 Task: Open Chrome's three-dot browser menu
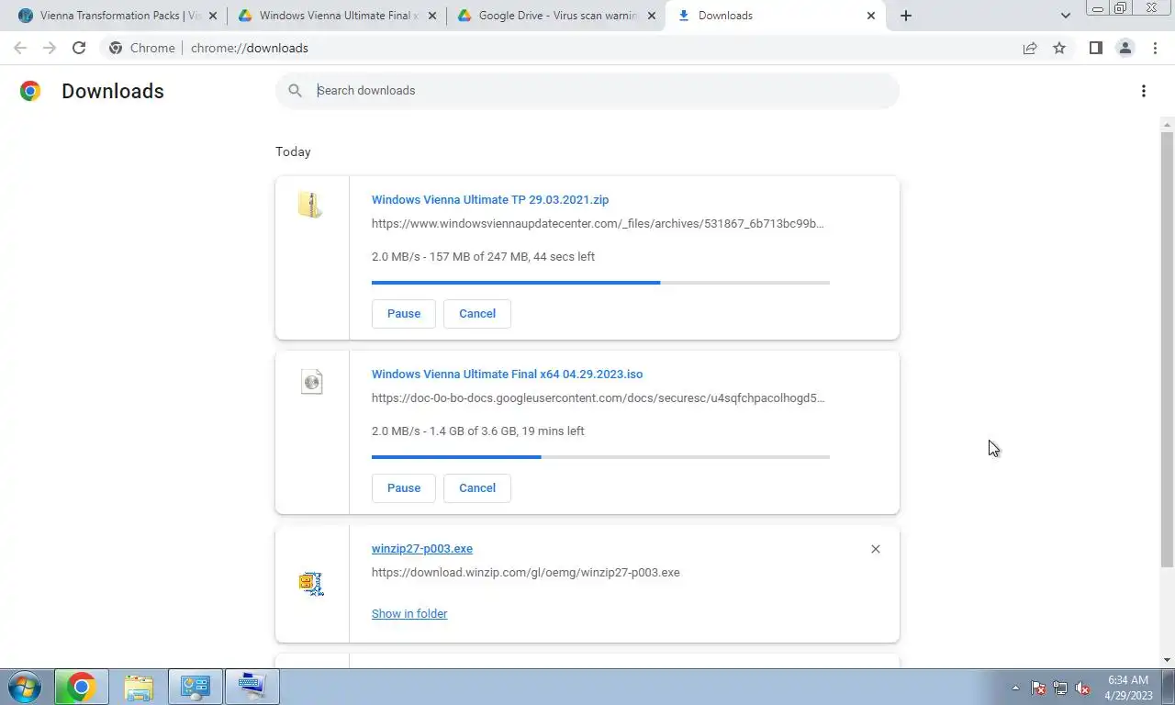pos(1155,48)
